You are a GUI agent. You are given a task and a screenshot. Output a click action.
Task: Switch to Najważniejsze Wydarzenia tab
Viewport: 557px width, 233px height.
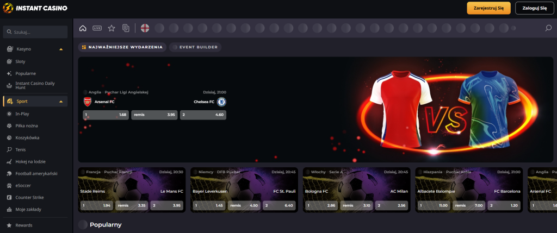coord(122,47)
